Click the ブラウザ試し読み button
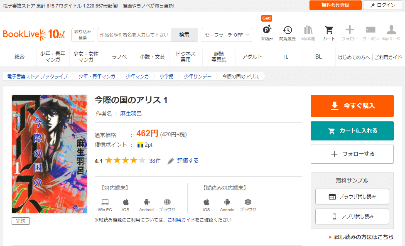 [352, 197]
